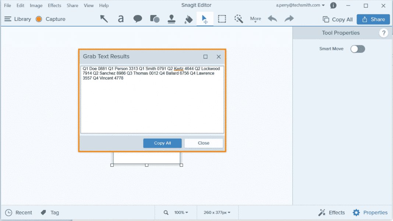393x221 pixels.
Task: Select the Callout tool
Action: [x=138, y=19]
